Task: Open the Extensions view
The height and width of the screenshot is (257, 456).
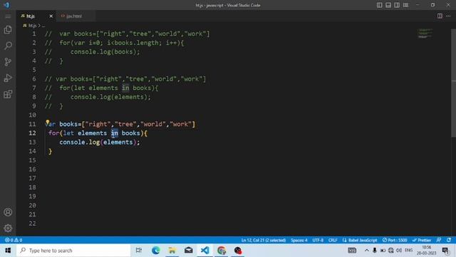Action: [x=8, y=94]
